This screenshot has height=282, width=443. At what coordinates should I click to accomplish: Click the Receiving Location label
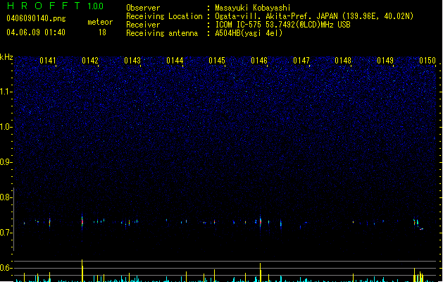(164, 16)
